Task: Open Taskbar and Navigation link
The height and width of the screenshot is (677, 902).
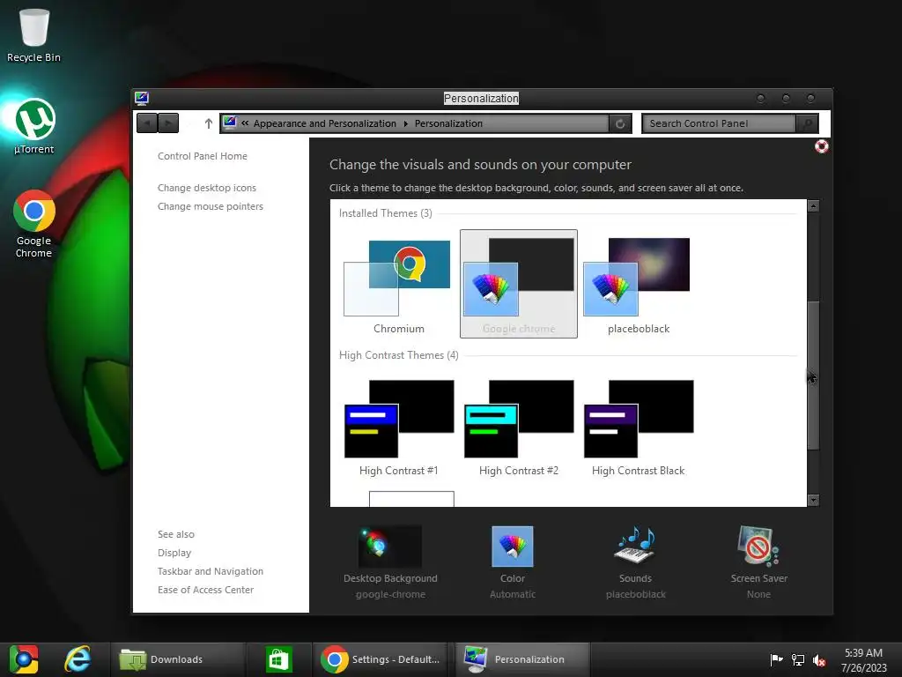Action: (211, 571)
